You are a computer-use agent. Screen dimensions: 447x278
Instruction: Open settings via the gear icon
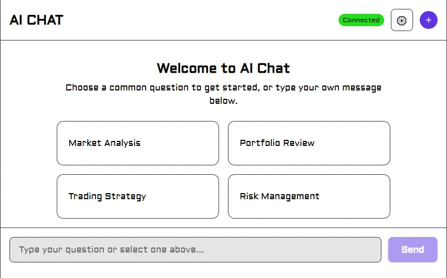(x=401, y=21)
